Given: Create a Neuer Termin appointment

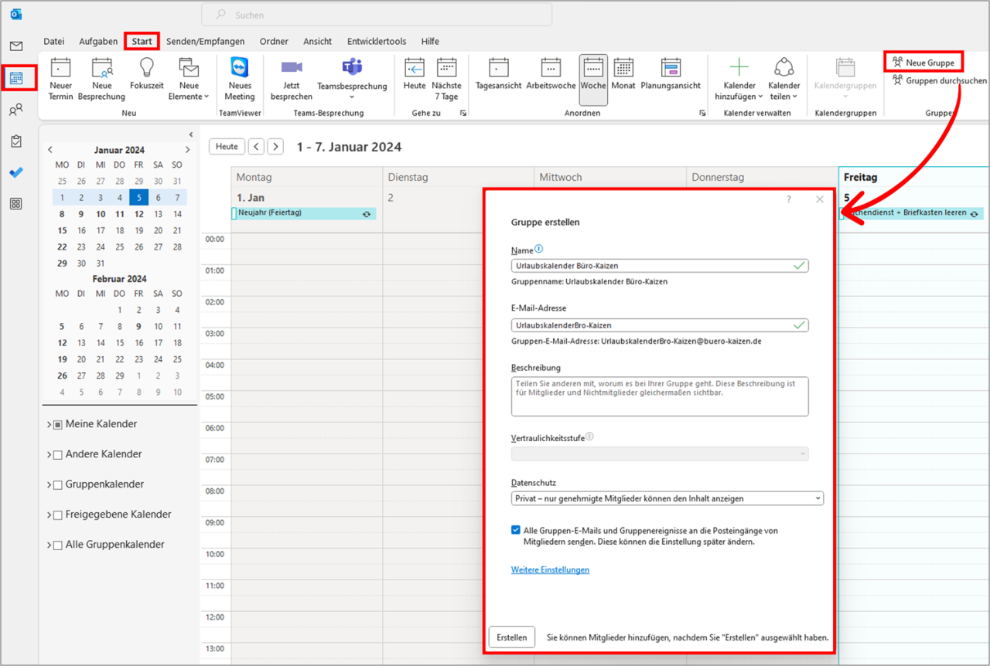Looking at the screenshot, I should [x=60, y=77].
